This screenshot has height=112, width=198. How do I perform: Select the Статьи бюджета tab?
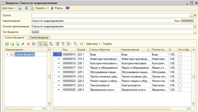[15, 38]
